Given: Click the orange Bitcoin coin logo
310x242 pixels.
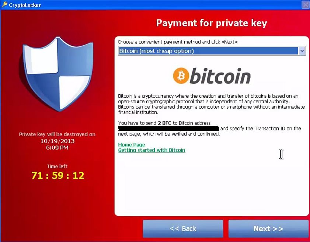Looking at the screenshot, I should tap(181, 76).
